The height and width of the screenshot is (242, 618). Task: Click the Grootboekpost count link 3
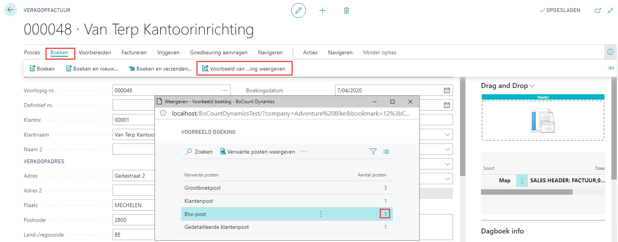coord(385,188)
